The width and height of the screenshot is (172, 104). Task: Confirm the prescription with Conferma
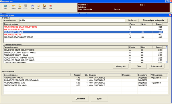[80, 99]
